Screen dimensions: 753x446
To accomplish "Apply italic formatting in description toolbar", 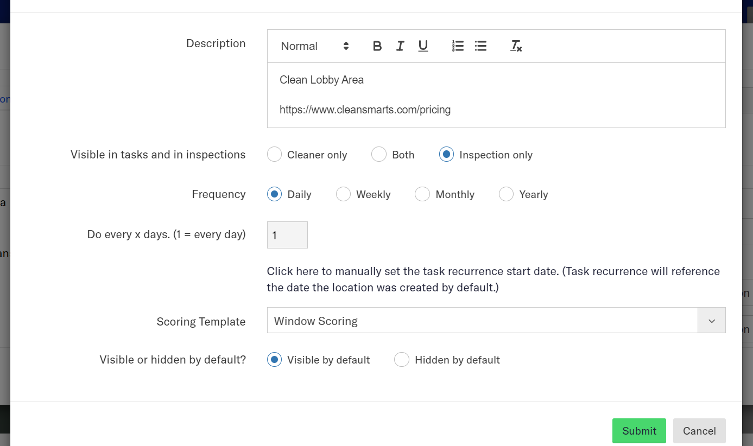I will 400,46.
